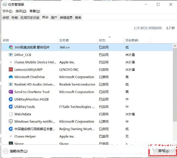Open the 文件(F) menu

coord(7,11)
